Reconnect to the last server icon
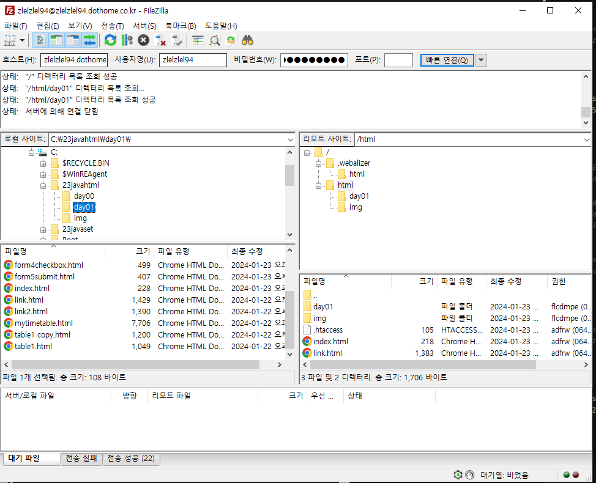The image size is (596, 483). click(177, 40)
